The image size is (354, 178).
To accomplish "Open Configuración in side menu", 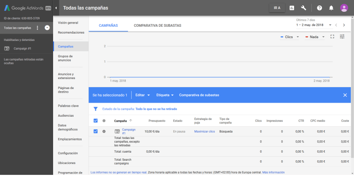I will (68, 153).
